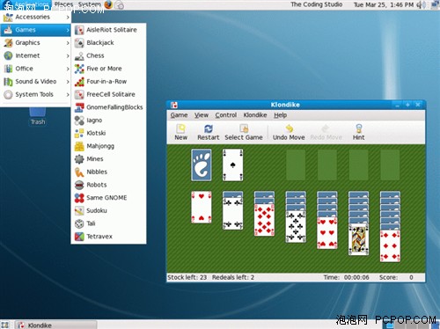
Task: Start Sudoku from Games menu
Action: (108, 210)
